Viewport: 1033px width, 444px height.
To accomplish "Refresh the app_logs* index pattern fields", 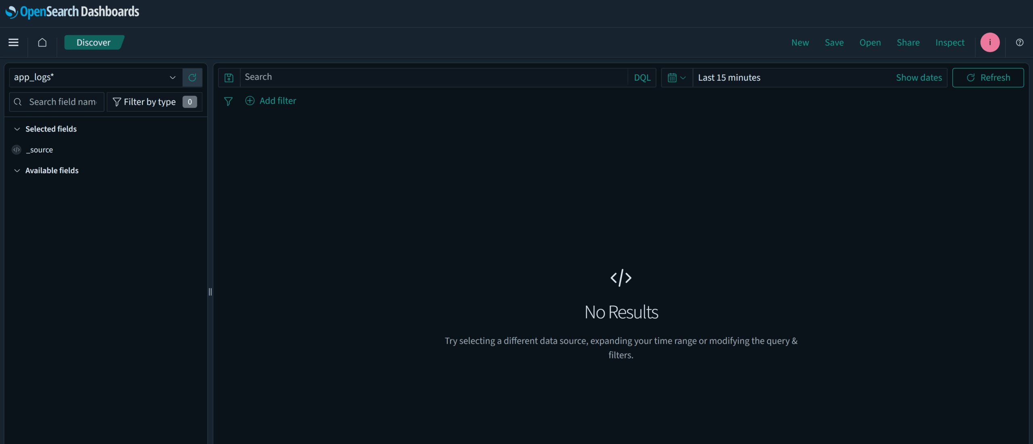I will (x=192, y=77).
